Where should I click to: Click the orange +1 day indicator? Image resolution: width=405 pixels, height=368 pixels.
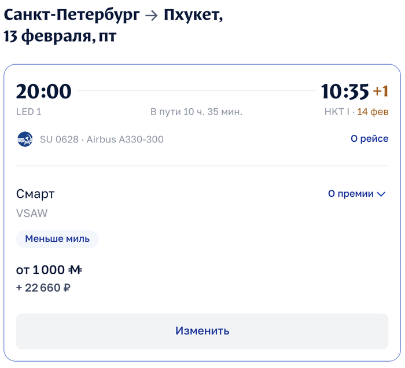click(380, 91)
